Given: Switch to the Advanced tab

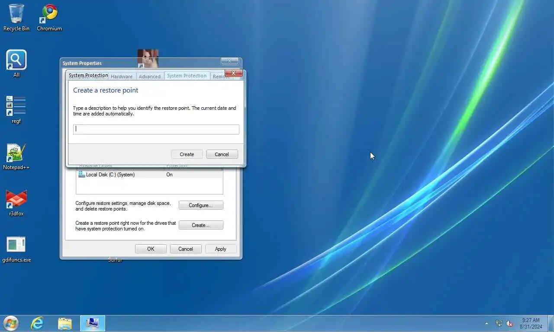Looking at the screenshot, I should pyautogui.click(x=150, y=77).
